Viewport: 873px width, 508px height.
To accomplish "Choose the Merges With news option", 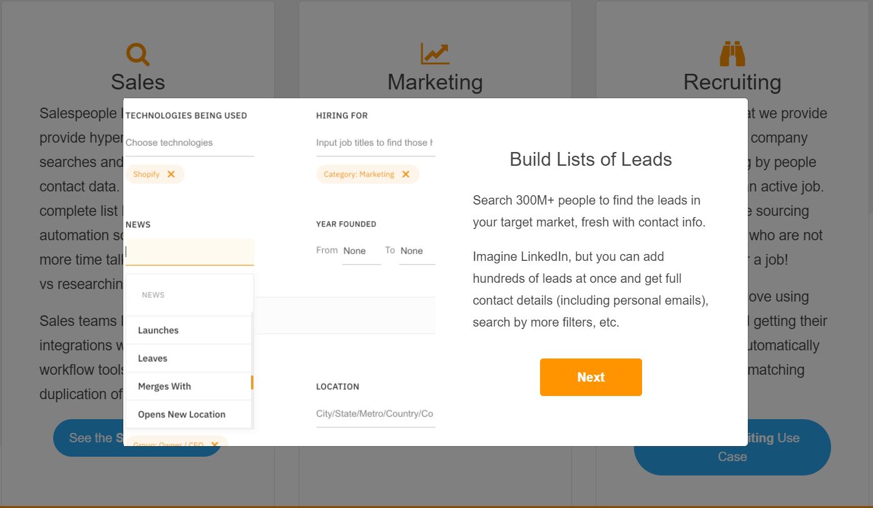I will (165, 387).
